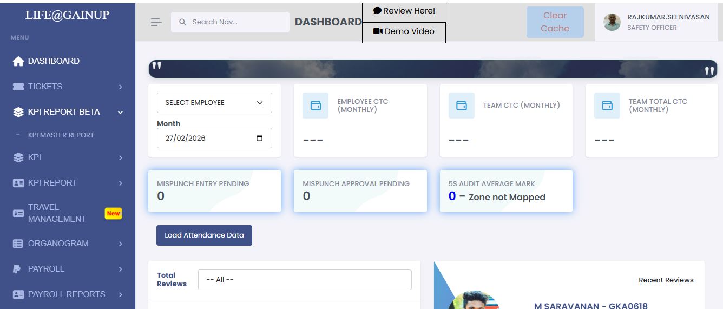Image resolution: width=723 pixels, height=309 pixels.
Task: Click the Clear Cache button
Action: [555, 22]
